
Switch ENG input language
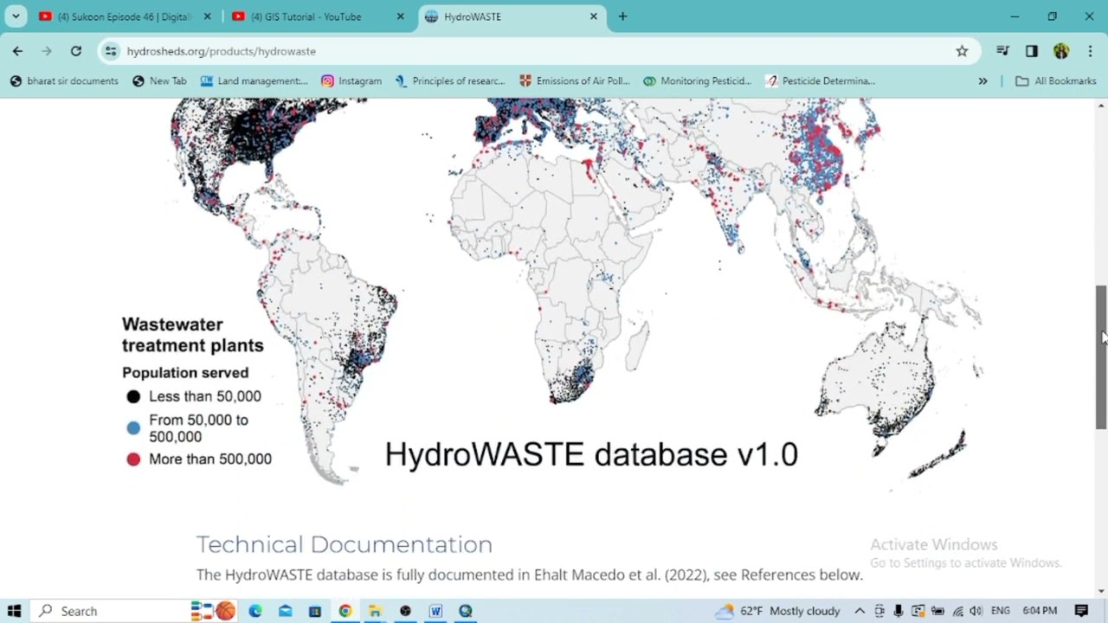[x=1000, y=611]
